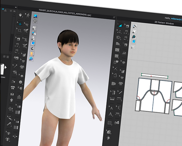The height and width of the screenshot is (146, 182).
Task: Click the 2D Edit Texture shirt tool
Action: click(121, 77)
